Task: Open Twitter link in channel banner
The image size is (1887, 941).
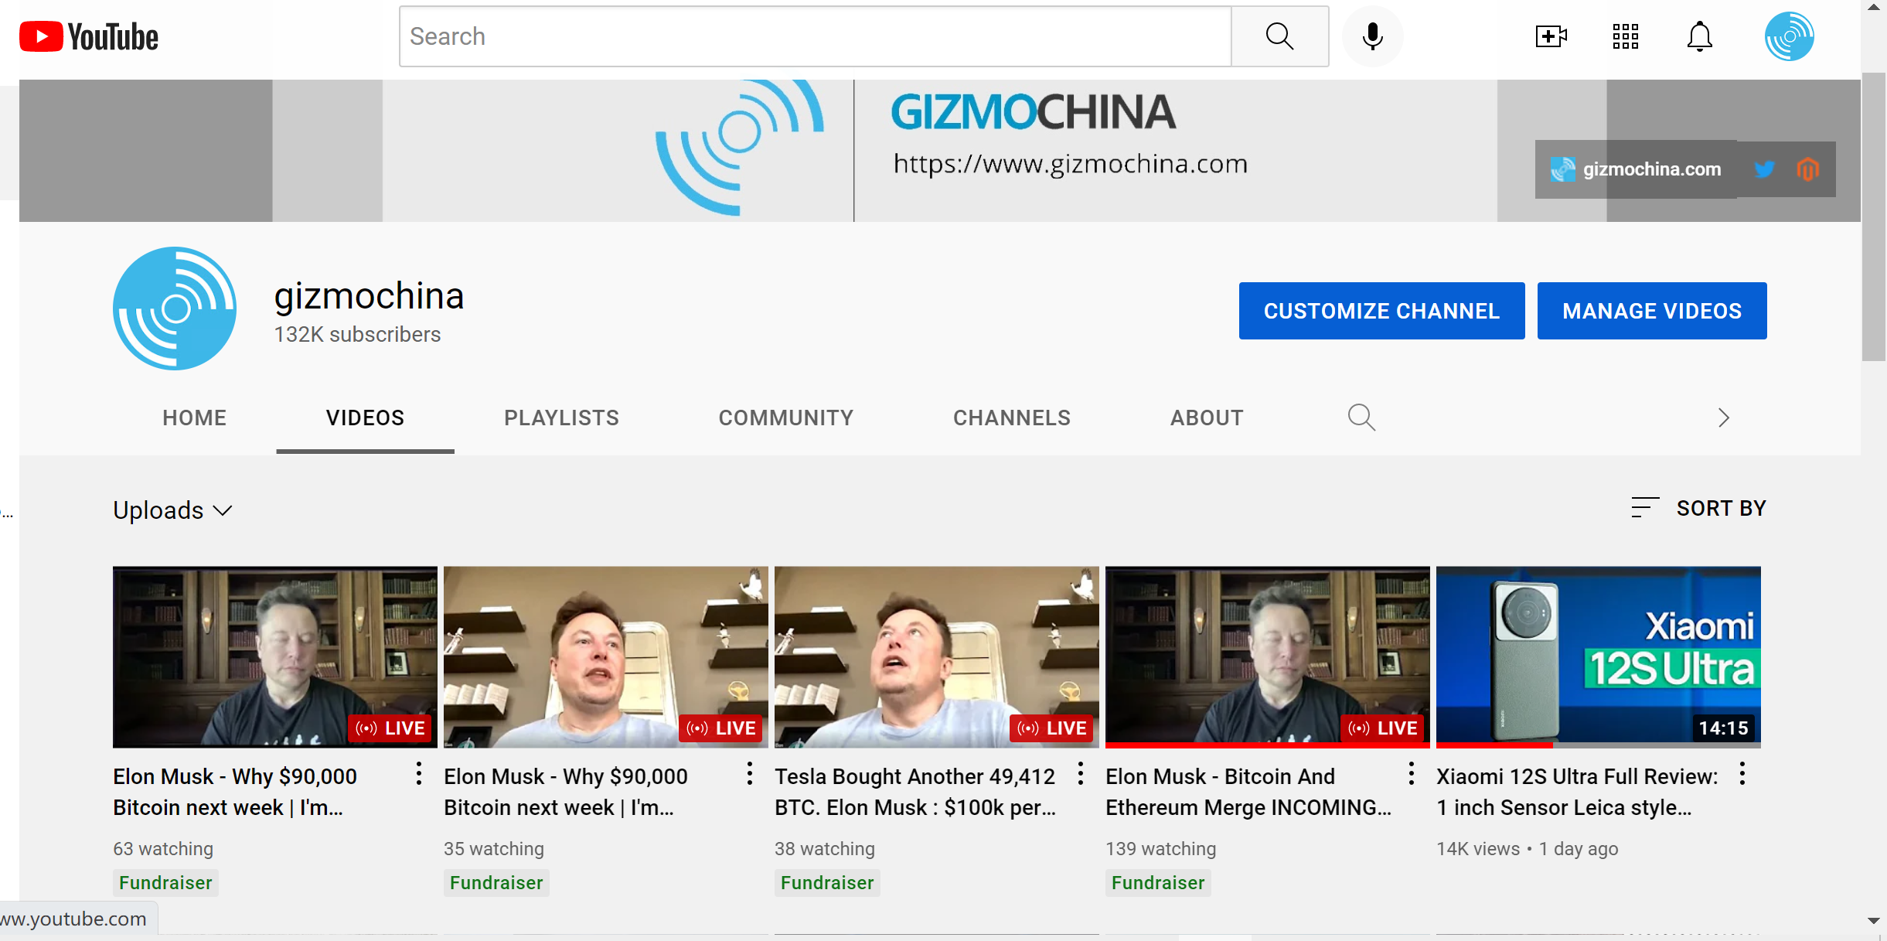Action: (x=1764, y=169)
